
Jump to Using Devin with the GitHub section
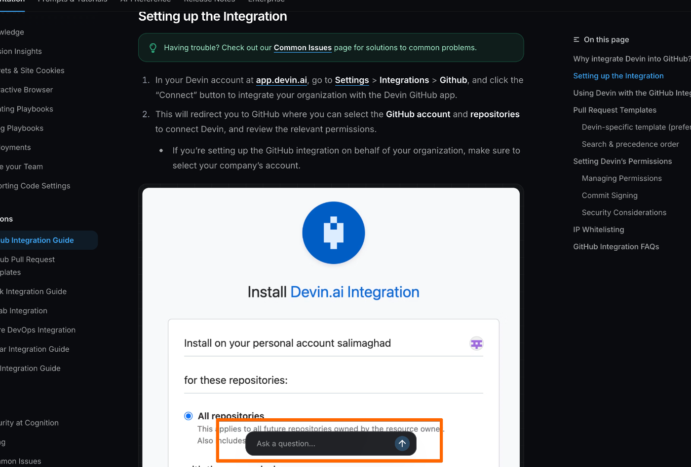632,93
